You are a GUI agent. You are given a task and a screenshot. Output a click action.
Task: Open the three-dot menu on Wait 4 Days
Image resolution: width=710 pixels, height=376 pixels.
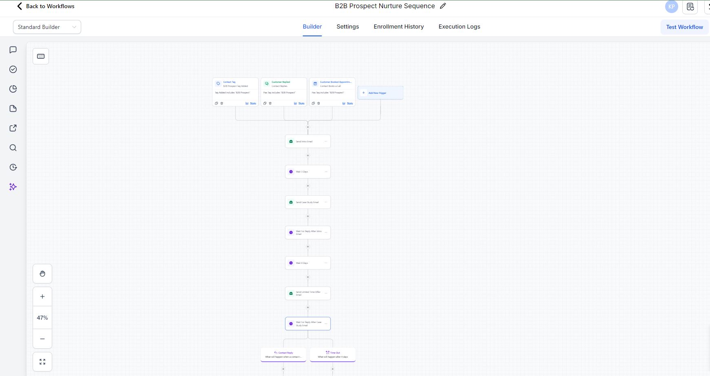pyautogui.click(x=326, y=263)
